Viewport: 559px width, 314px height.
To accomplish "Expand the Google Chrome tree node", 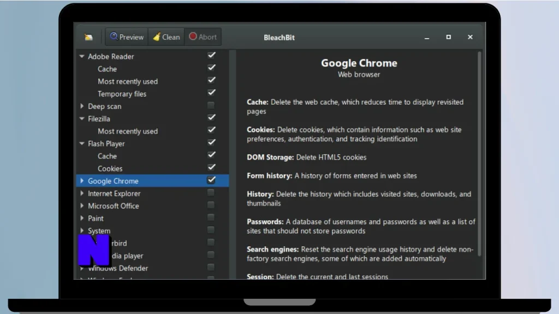I will [x=82, y=181].
